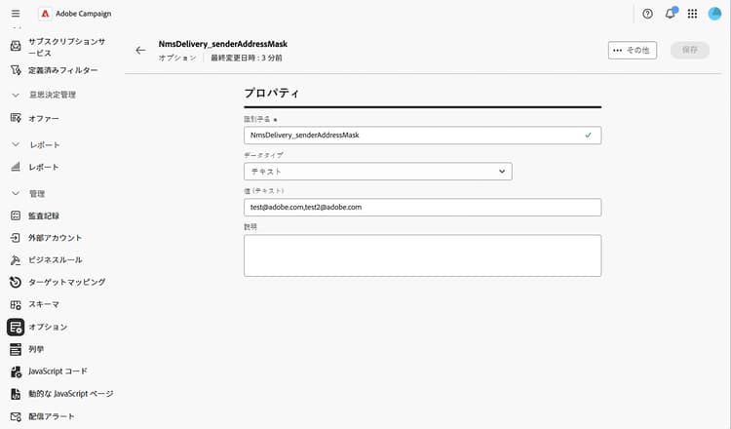The height and width of the screenshot is (429, 731).
Task: Click the 値 (テキスト) email value field
Action: (422, 207)
